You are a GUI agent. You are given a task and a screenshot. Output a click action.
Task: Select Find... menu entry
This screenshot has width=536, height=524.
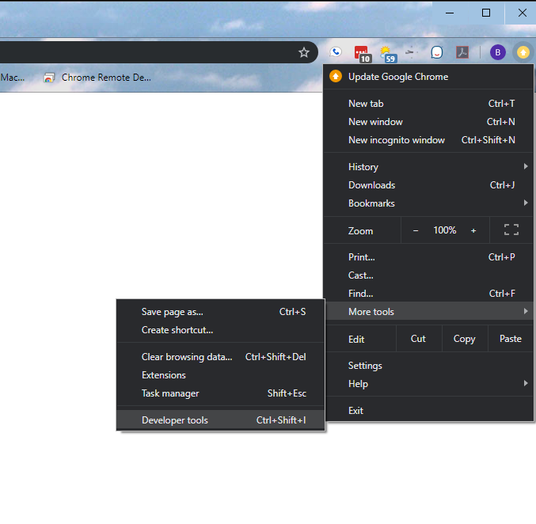tap(428, 294)
